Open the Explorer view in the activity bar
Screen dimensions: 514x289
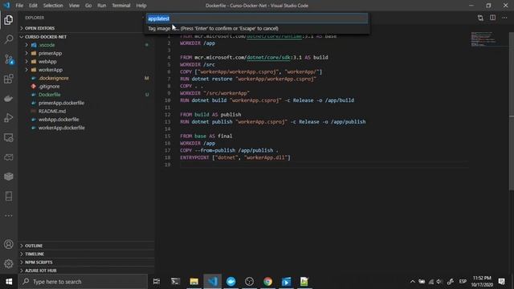(9, 20)
